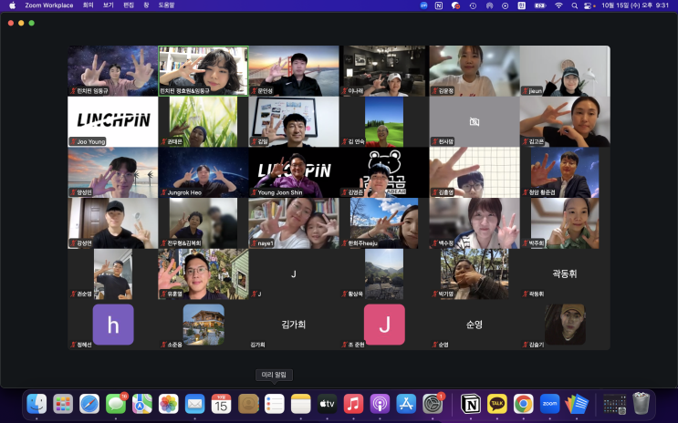Open the Zoom Workplace menu
Image resolution: width=678 pixels, height=423 pixels.
coord(49,5)
